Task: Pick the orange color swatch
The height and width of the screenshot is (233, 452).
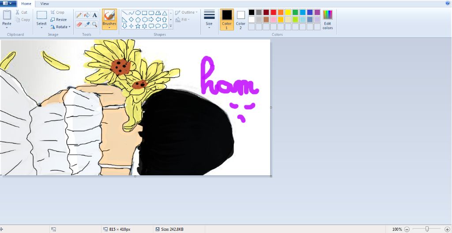Action: tap(281, 12)
